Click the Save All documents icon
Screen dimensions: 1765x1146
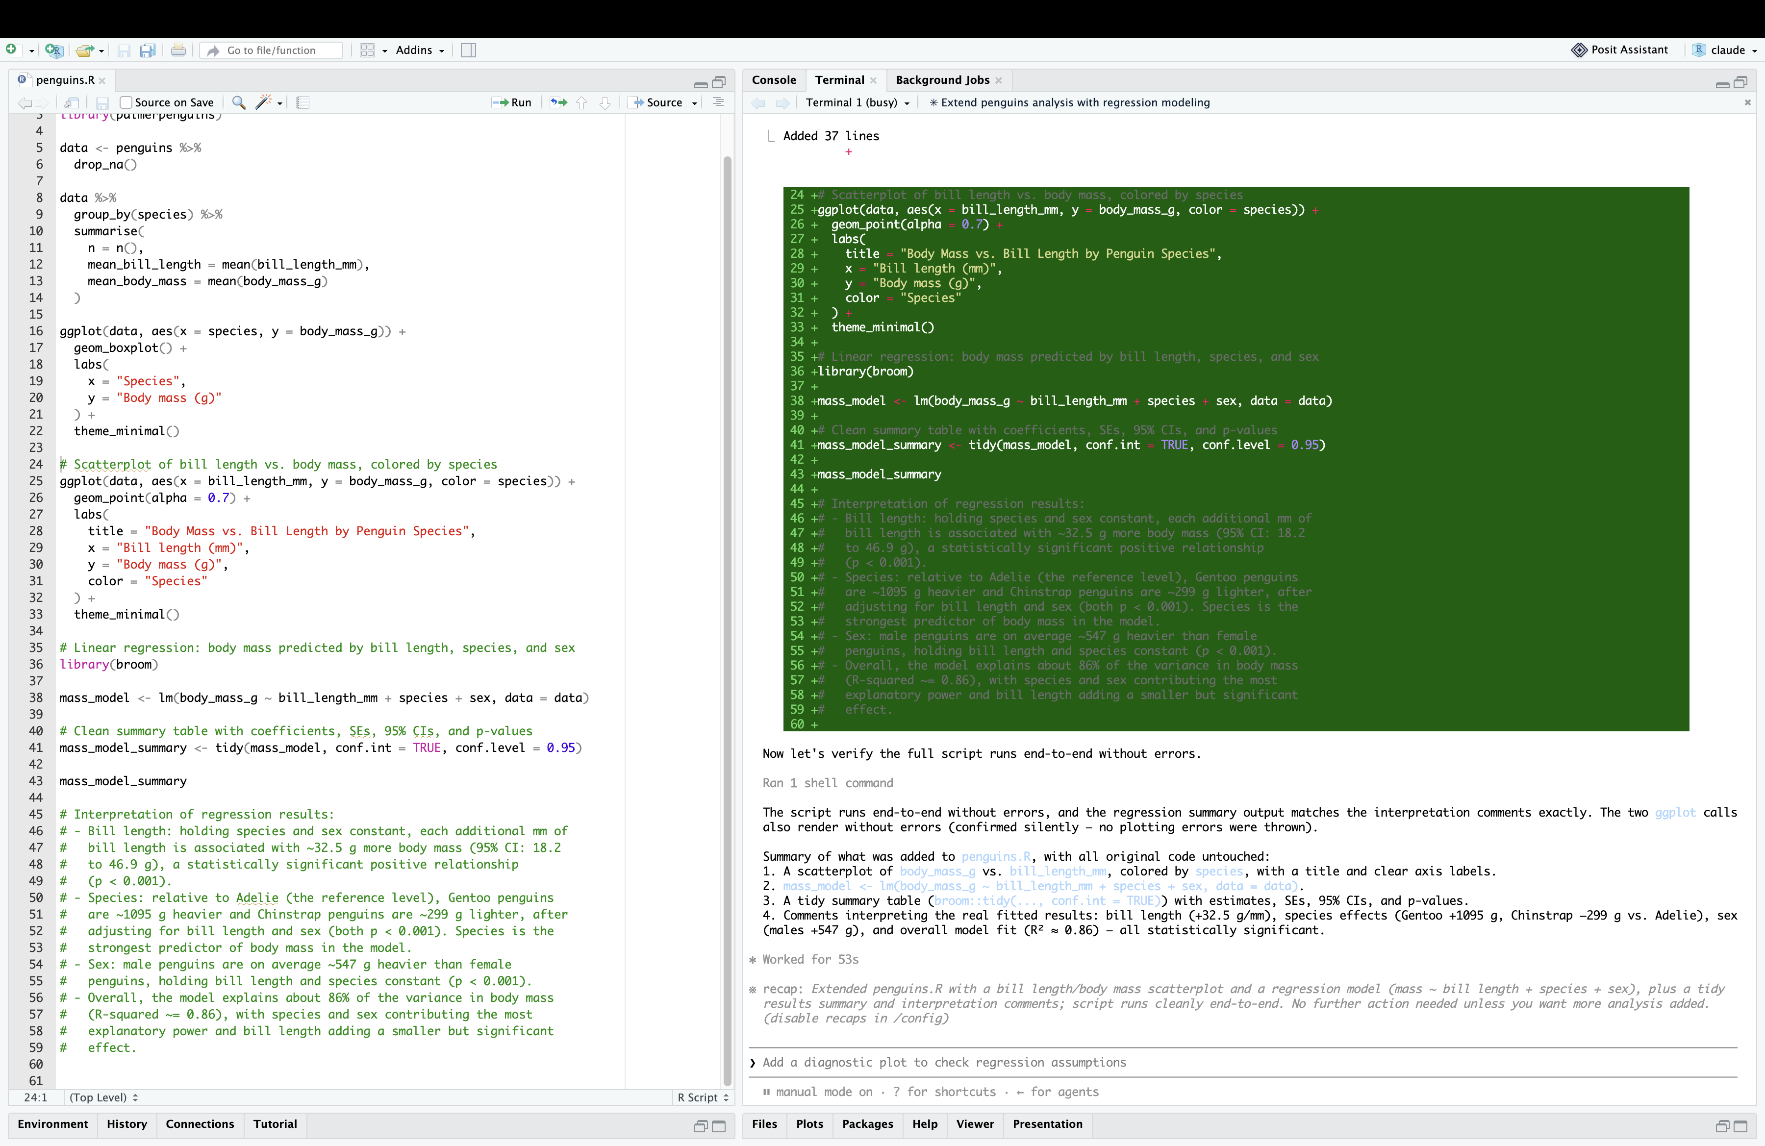[148, 50]
